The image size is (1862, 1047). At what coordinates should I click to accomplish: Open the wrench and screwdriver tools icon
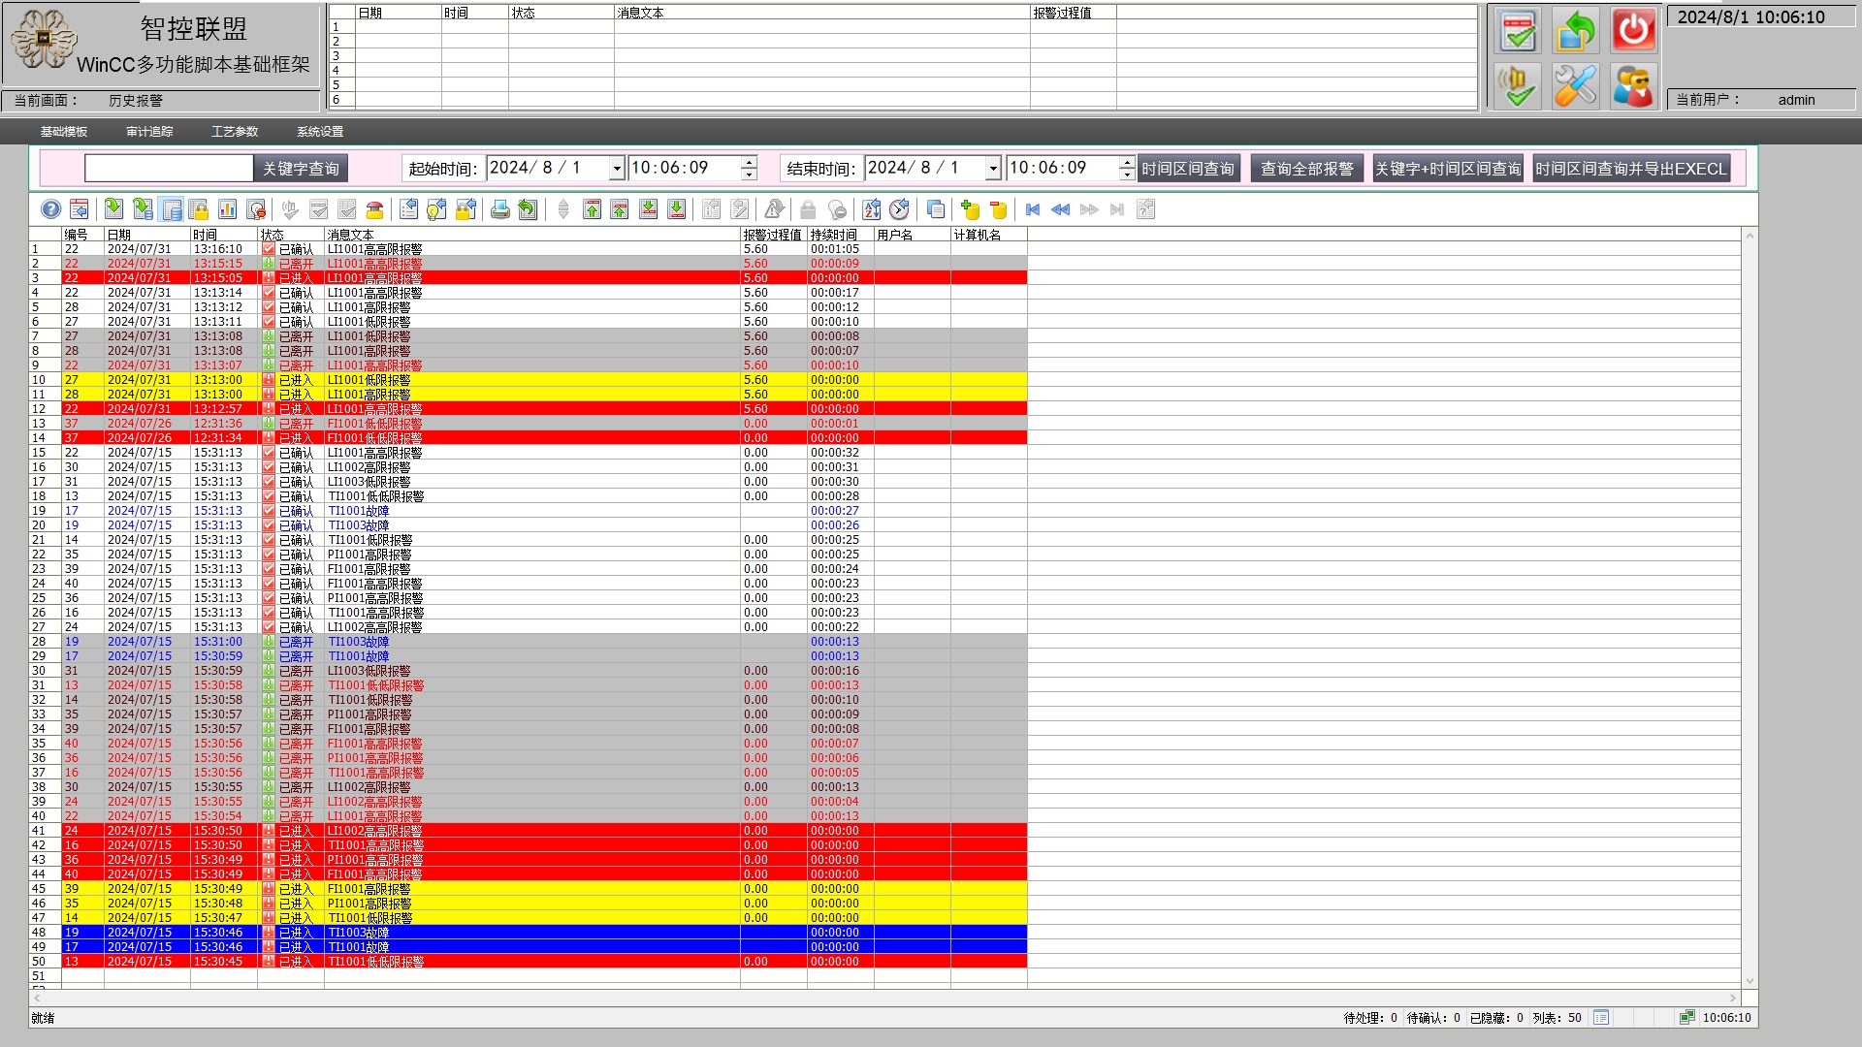pyautogui.click(x=1575, y=86)
